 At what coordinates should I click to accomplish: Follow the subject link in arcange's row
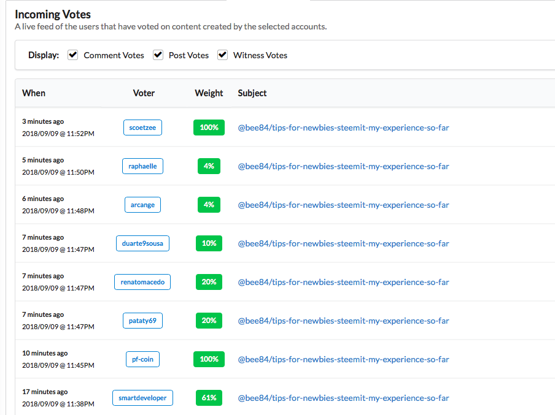(x=343, y=205)
